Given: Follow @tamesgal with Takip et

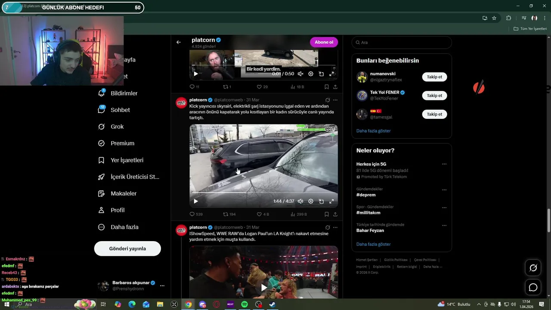Looking at the screenshot, I should coord(434,114).
